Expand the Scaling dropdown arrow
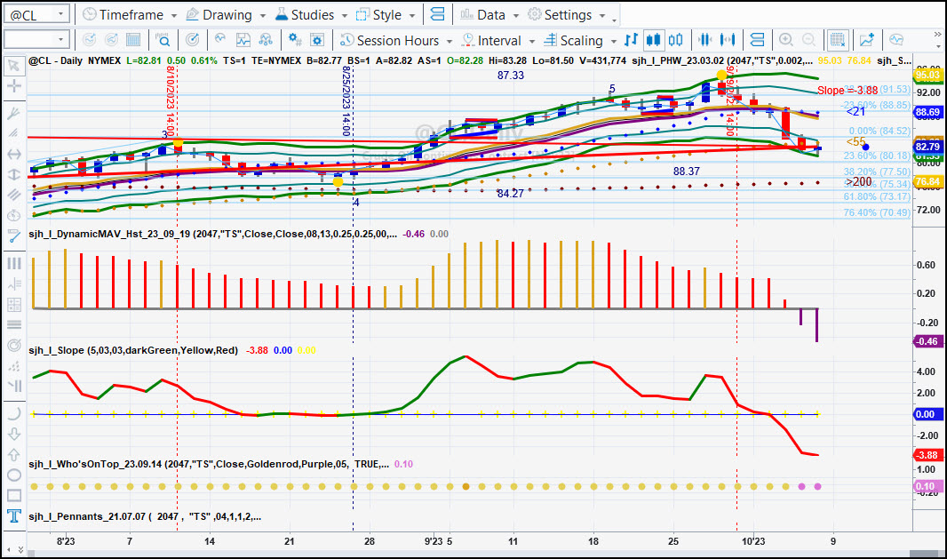 pos(614,41)
